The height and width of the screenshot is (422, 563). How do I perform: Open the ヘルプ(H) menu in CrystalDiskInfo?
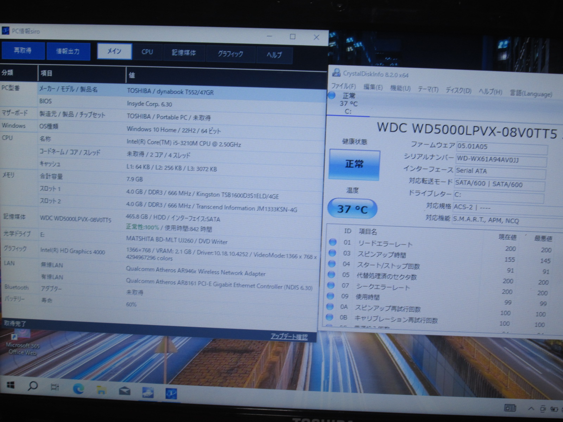(490, 92)
